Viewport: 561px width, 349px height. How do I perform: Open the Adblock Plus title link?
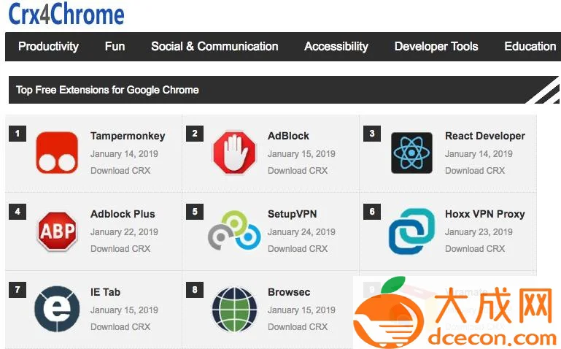click(x=123, y=214)
